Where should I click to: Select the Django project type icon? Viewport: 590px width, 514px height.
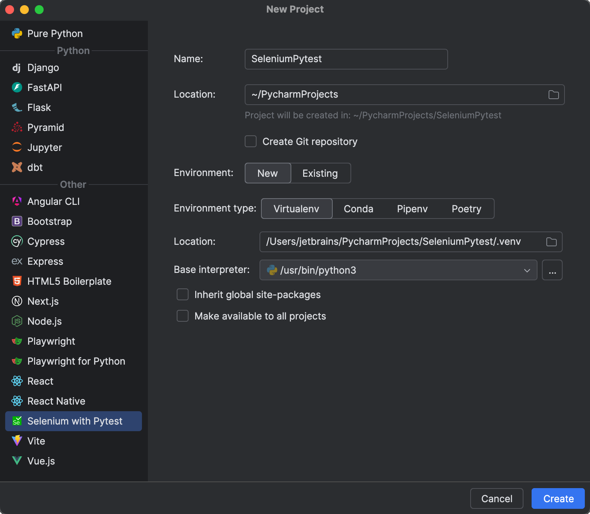(17, 68)
